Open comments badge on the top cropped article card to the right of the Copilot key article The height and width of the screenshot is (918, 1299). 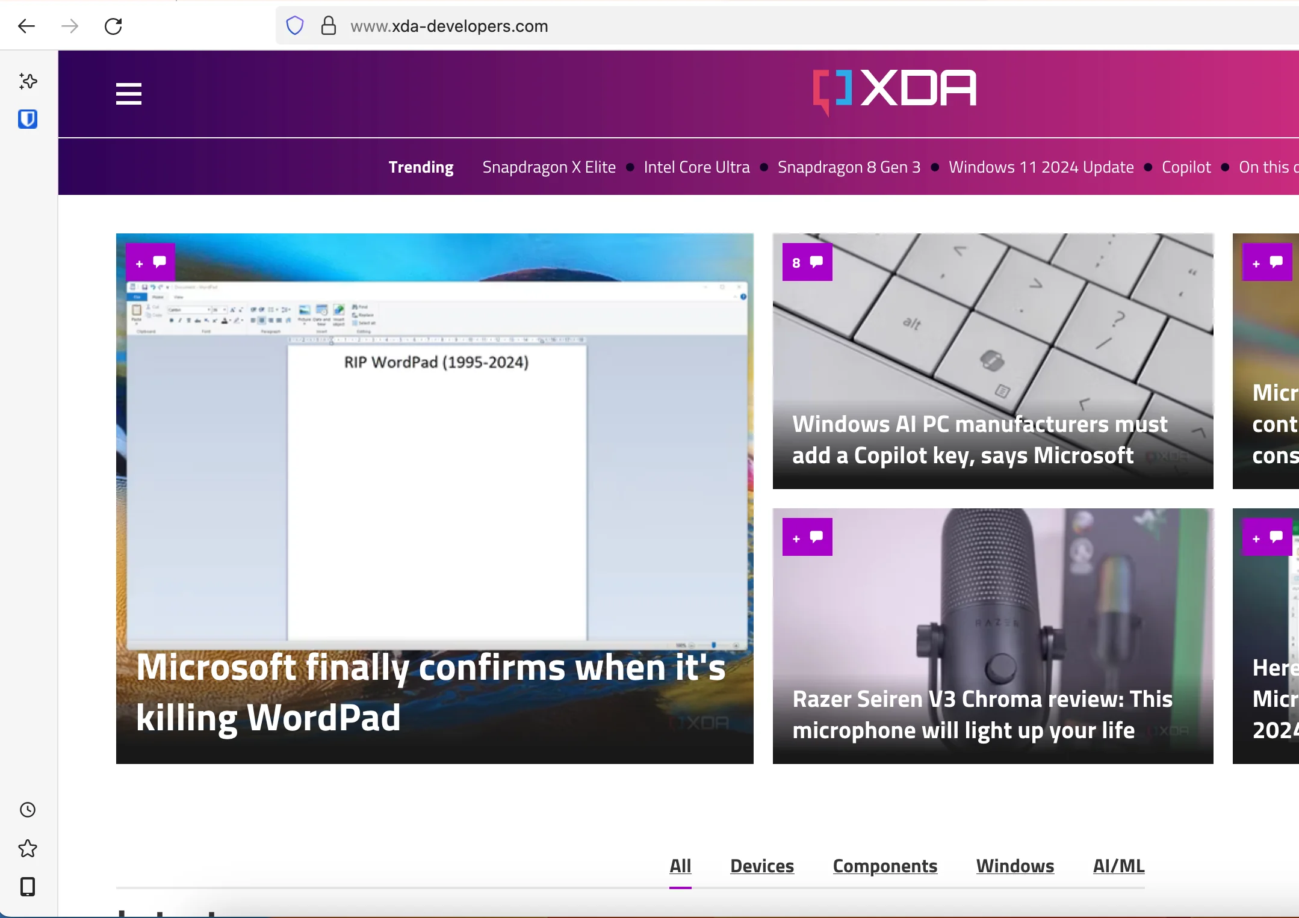pyautogui.click(x=1267, y=262)
